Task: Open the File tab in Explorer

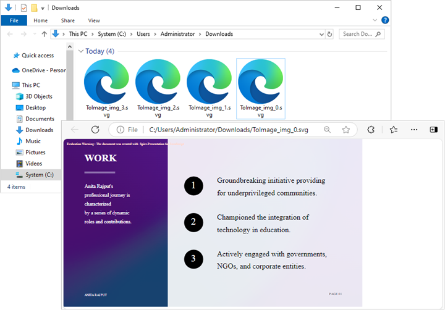Action: point(14,20)
